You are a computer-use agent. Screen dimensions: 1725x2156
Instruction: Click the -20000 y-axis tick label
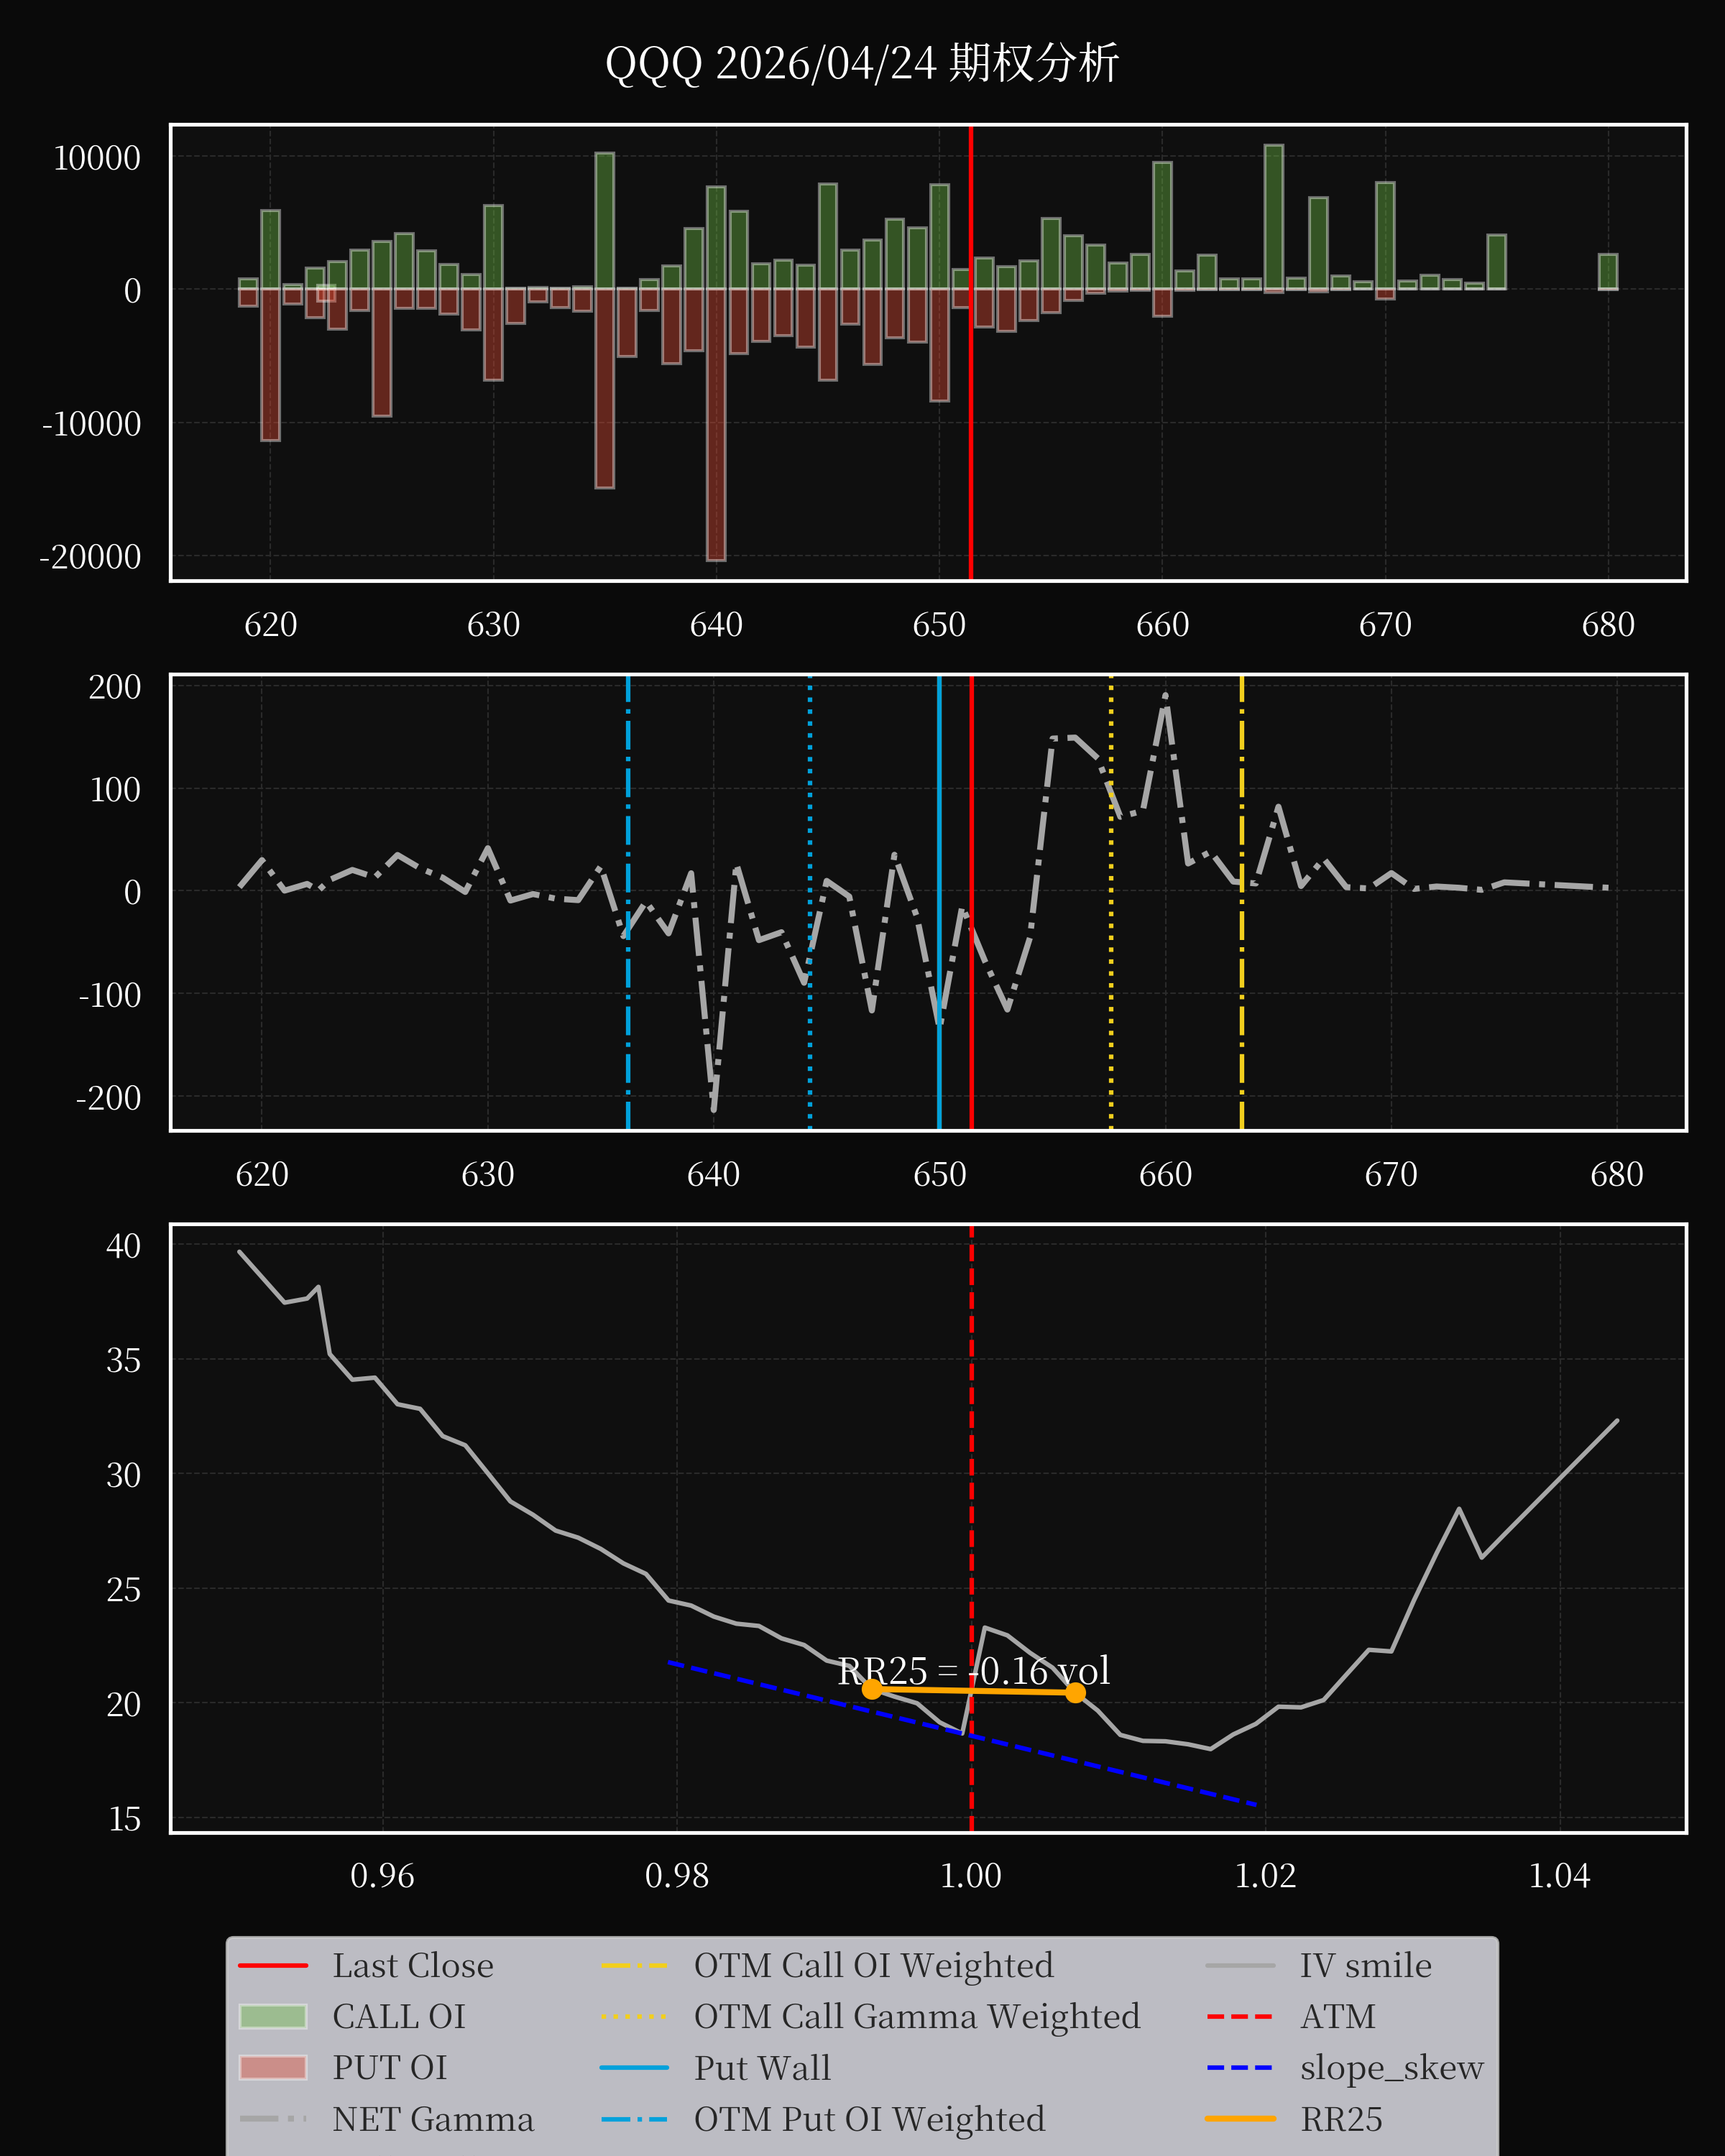click(91, 557)
